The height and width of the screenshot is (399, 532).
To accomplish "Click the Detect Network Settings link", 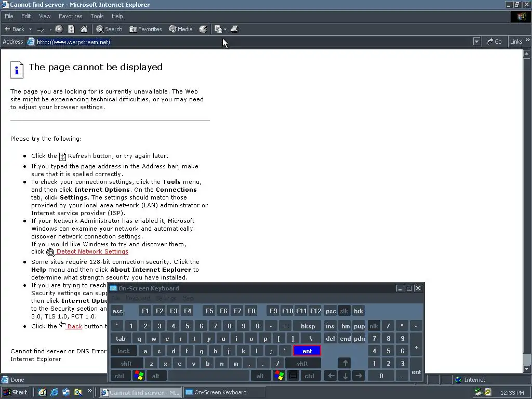I will 92,251.
